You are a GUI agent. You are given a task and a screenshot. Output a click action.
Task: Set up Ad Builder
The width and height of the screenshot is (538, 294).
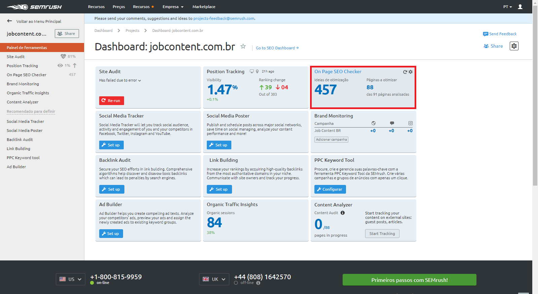[x=111, y=234]
